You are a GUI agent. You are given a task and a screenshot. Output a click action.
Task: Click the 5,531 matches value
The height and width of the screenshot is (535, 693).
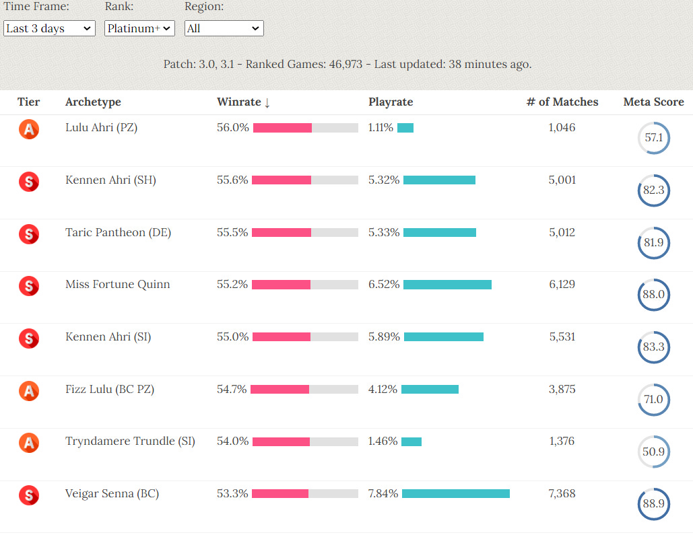click(562, 337)
